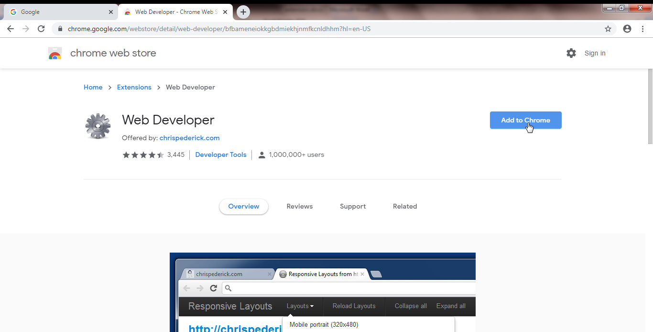Open the Extensions breadcrumb link
The width and height of the screenshot is (653, 332).
tap(134, 87)
